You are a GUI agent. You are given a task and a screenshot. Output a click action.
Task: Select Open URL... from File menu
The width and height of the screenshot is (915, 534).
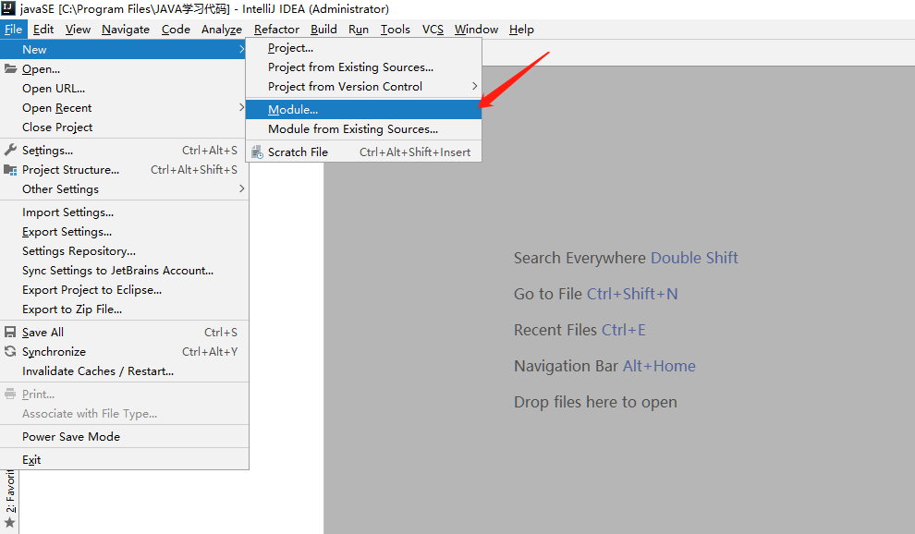pos(124,88)
